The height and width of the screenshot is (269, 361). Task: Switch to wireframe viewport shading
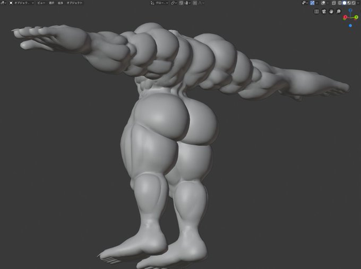tap(340, 3)
